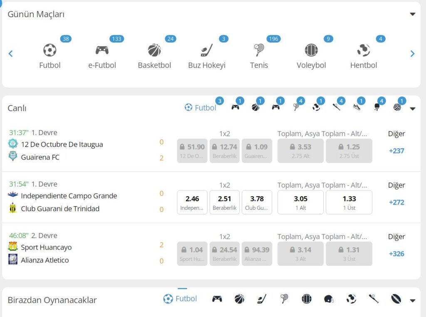Click the rugby ball icon in Birazdan Oynanacaklar

(x=396, y=299)
